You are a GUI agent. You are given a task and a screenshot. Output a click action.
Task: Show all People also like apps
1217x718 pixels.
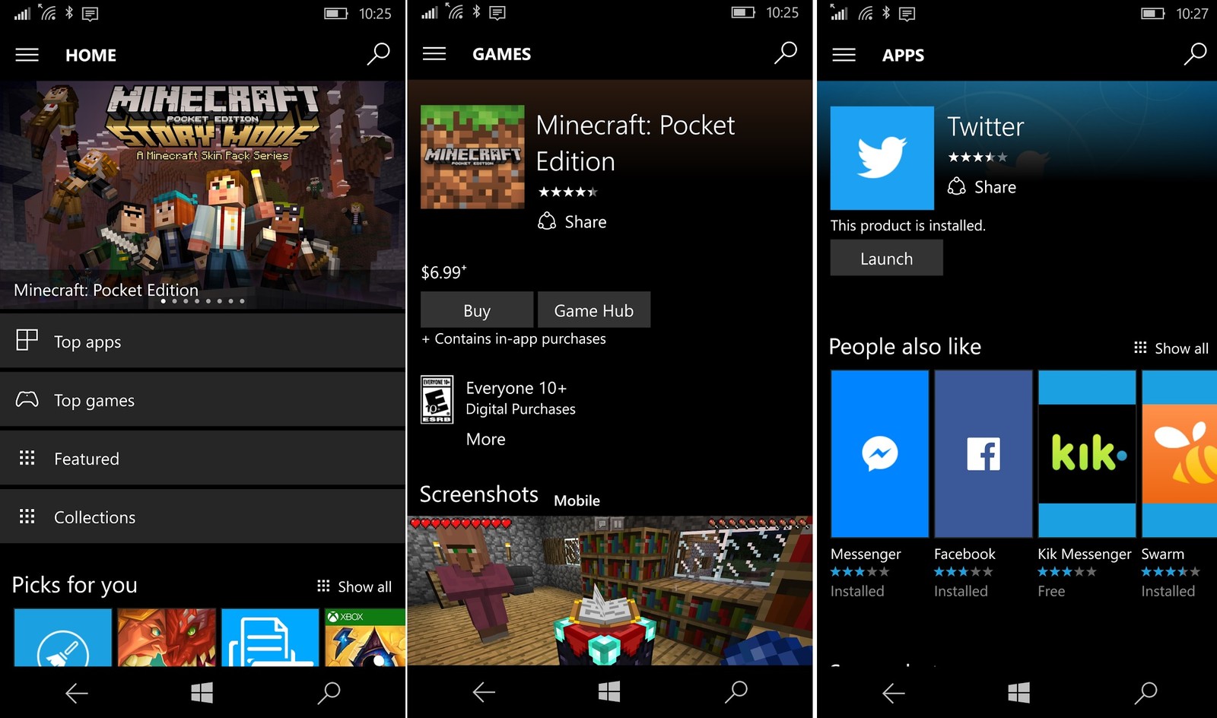click(x=1171, y=348)
